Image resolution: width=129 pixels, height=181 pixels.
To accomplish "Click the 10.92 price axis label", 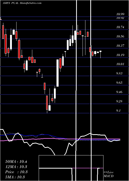I will click(120, 18).
